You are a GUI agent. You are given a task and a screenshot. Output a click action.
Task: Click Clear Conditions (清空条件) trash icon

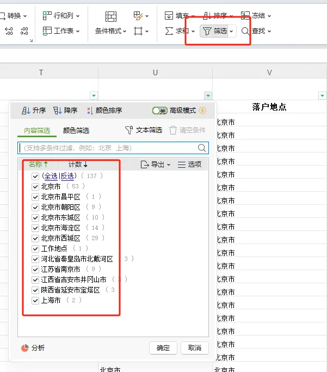173,130
